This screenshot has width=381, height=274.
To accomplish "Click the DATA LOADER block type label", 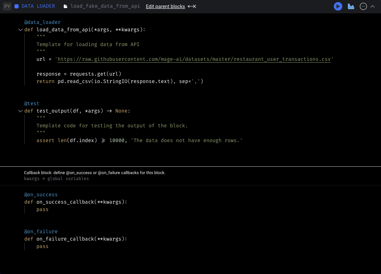I will [38, 6].
